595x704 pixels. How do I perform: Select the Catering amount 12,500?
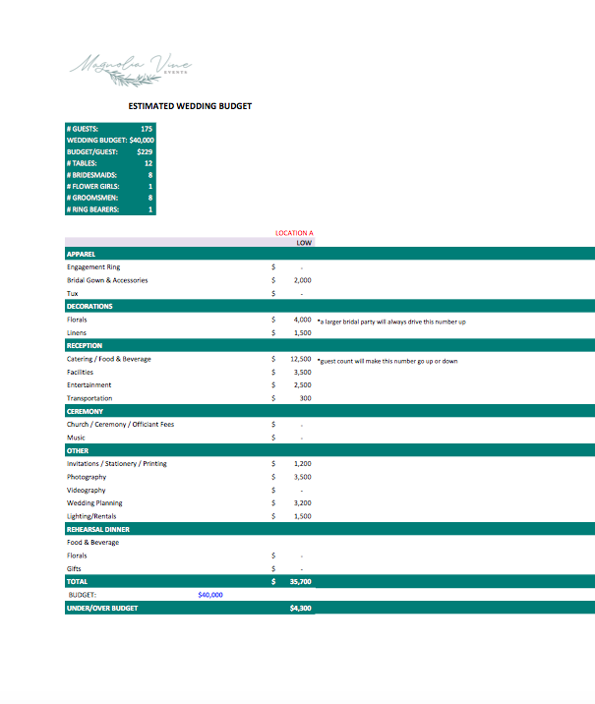[x=300, y=359]
